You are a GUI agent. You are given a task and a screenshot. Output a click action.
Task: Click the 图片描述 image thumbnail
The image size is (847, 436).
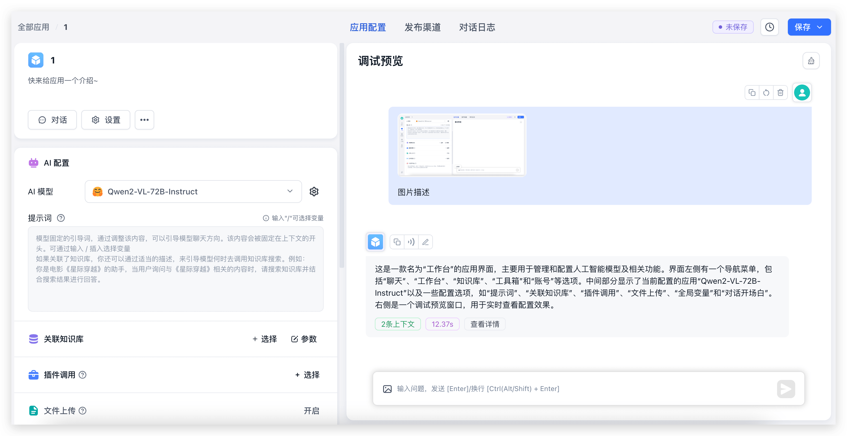pos(462,145)
